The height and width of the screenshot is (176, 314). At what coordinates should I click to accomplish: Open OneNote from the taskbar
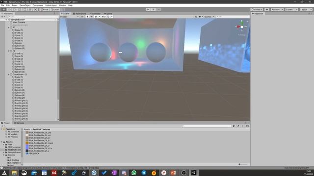coord(114,173)
